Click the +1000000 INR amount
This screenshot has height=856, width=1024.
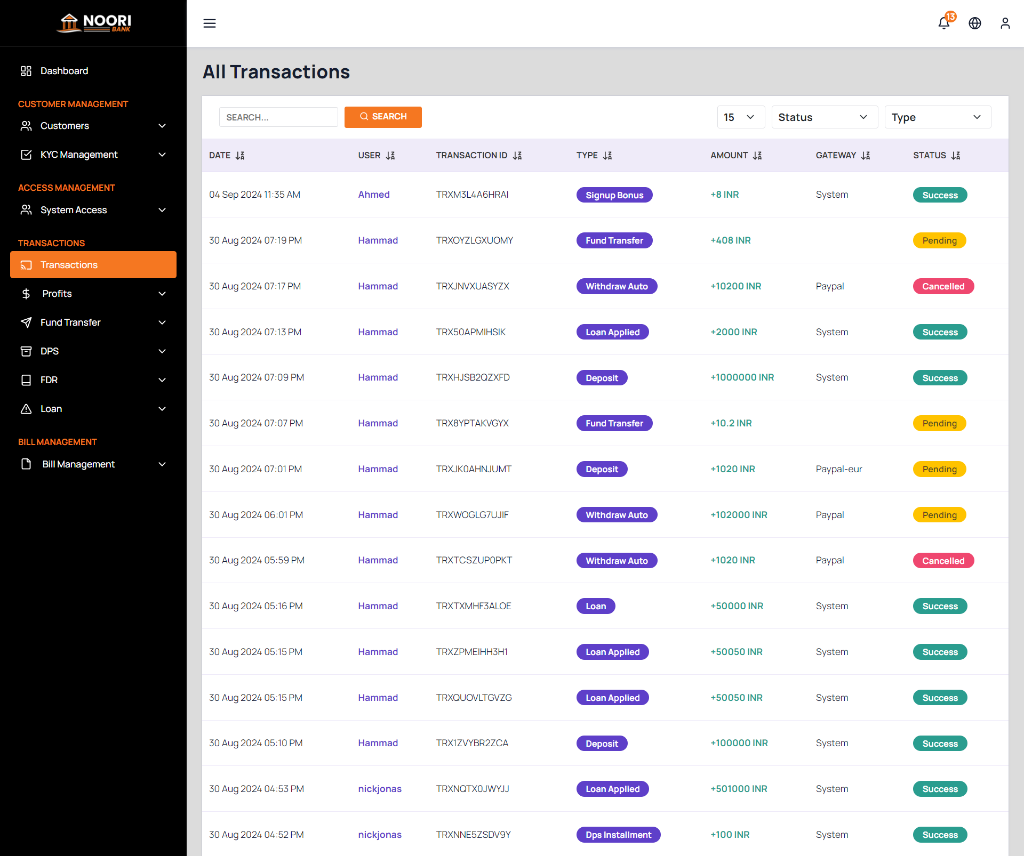(742, 377)
